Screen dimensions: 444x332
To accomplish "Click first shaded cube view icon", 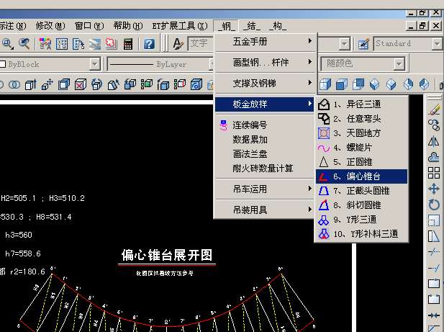I will click(325, 84).
